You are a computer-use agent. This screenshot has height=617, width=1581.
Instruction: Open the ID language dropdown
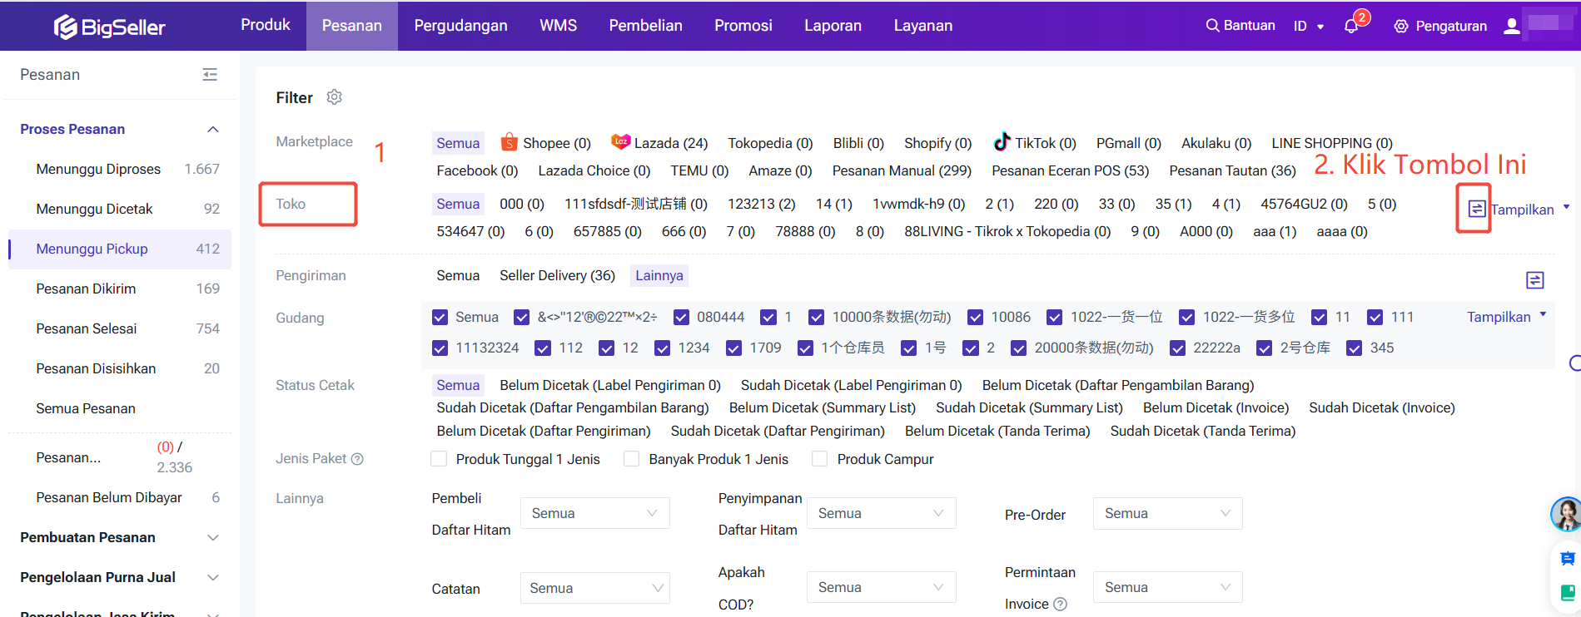1308,26
